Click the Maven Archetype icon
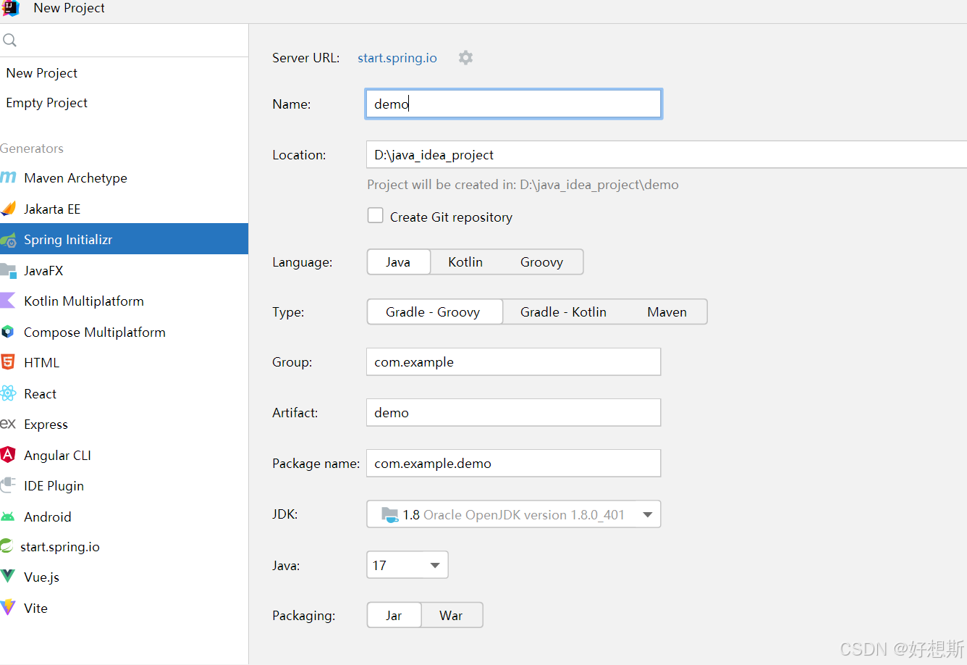967x665 pixels. click(x=9, y=177)
